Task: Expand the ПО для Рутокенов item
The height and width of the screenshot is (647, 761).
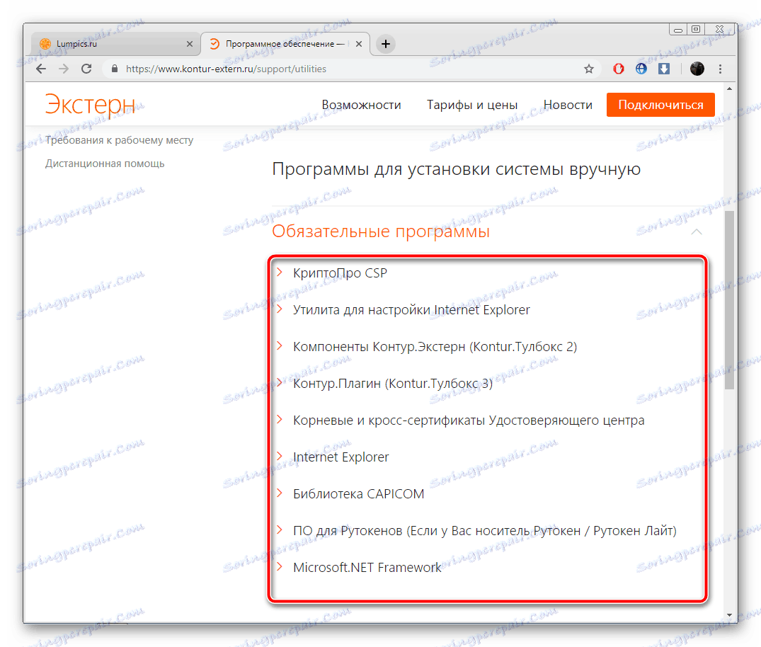Action: [484, 531]
